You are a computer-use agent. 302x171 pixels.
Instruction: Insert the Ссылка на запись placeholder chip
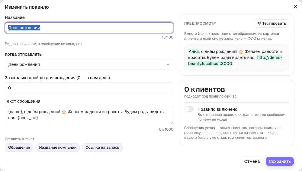click(x=102, y=148)
